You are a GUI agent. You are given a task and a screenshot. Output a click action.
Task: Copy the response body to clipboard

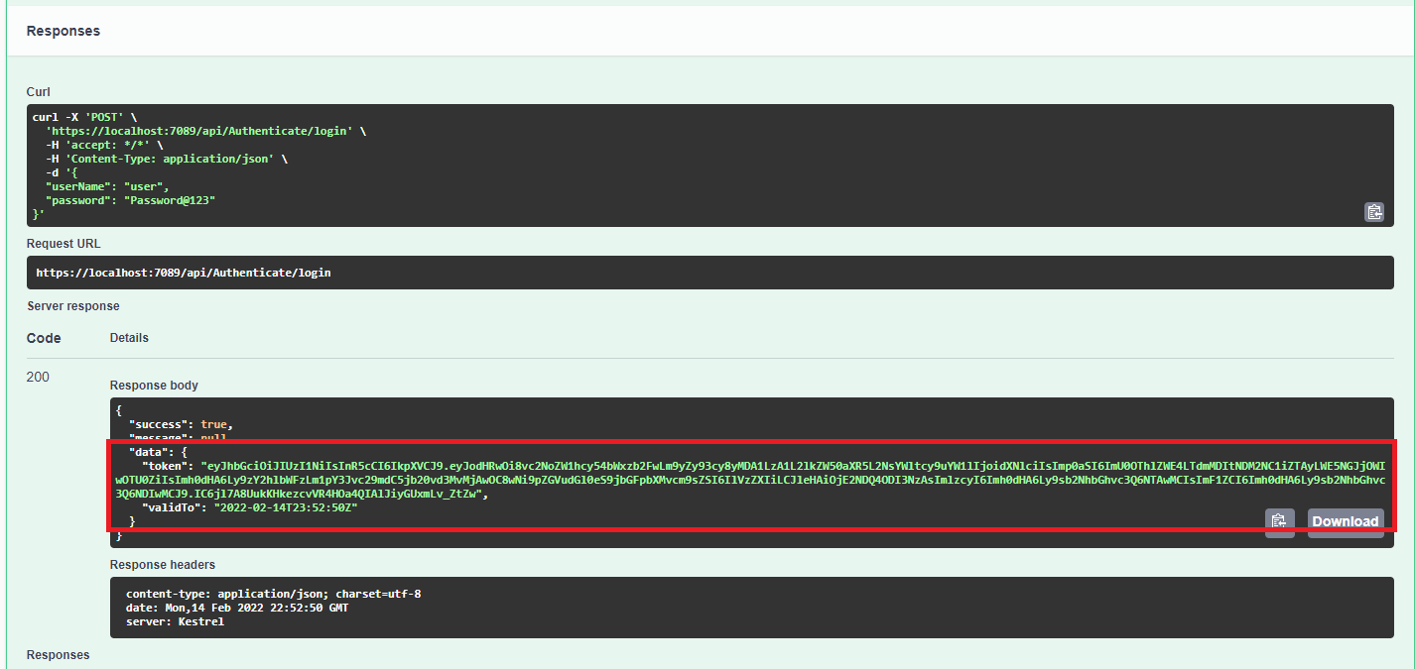click(1279, 521)
